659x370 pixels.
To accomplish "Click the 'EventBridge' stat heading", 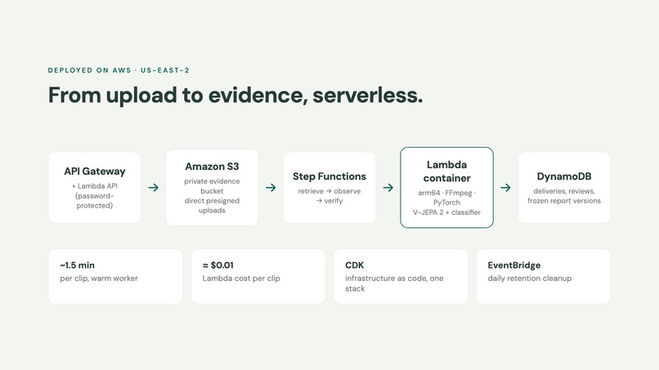I will [x=514, y=265].
